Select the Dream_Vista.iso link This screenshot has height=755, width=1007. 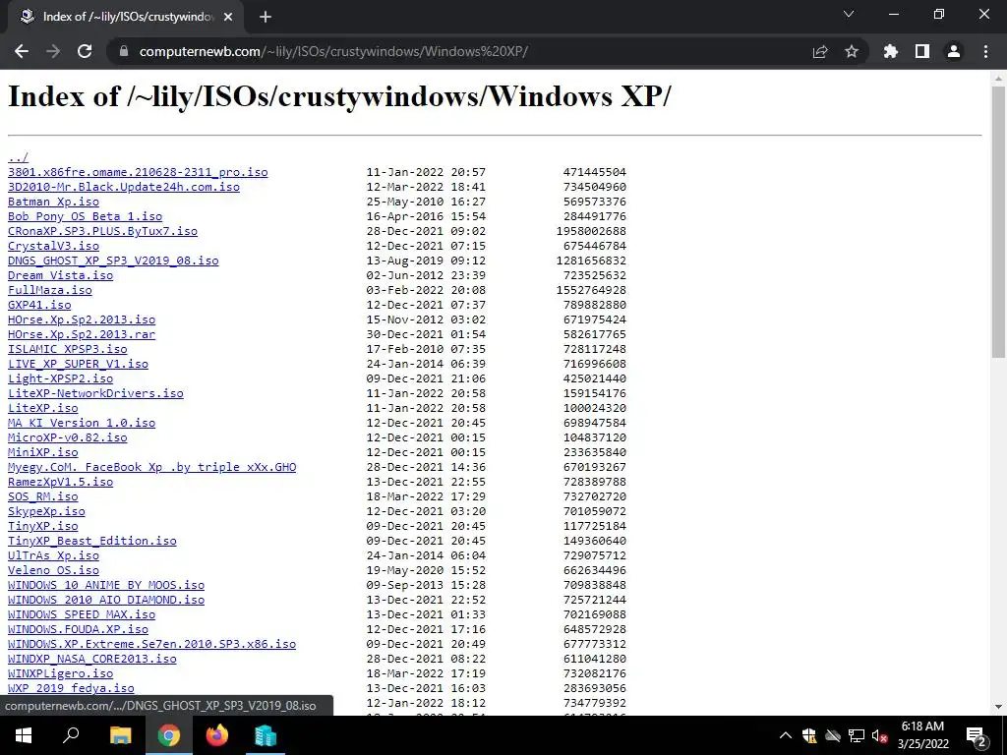coord(60,275)
